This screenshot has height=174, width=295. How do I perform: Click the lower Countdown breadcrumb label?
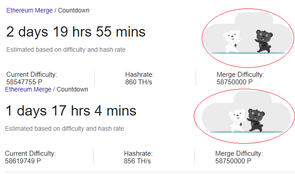click(x=72, y=89)
